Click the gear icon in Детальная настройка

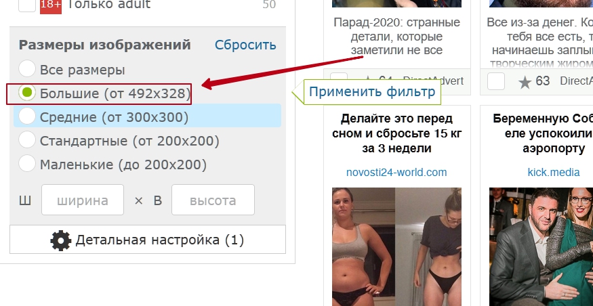pyautogui.click(x=60, y=240)
